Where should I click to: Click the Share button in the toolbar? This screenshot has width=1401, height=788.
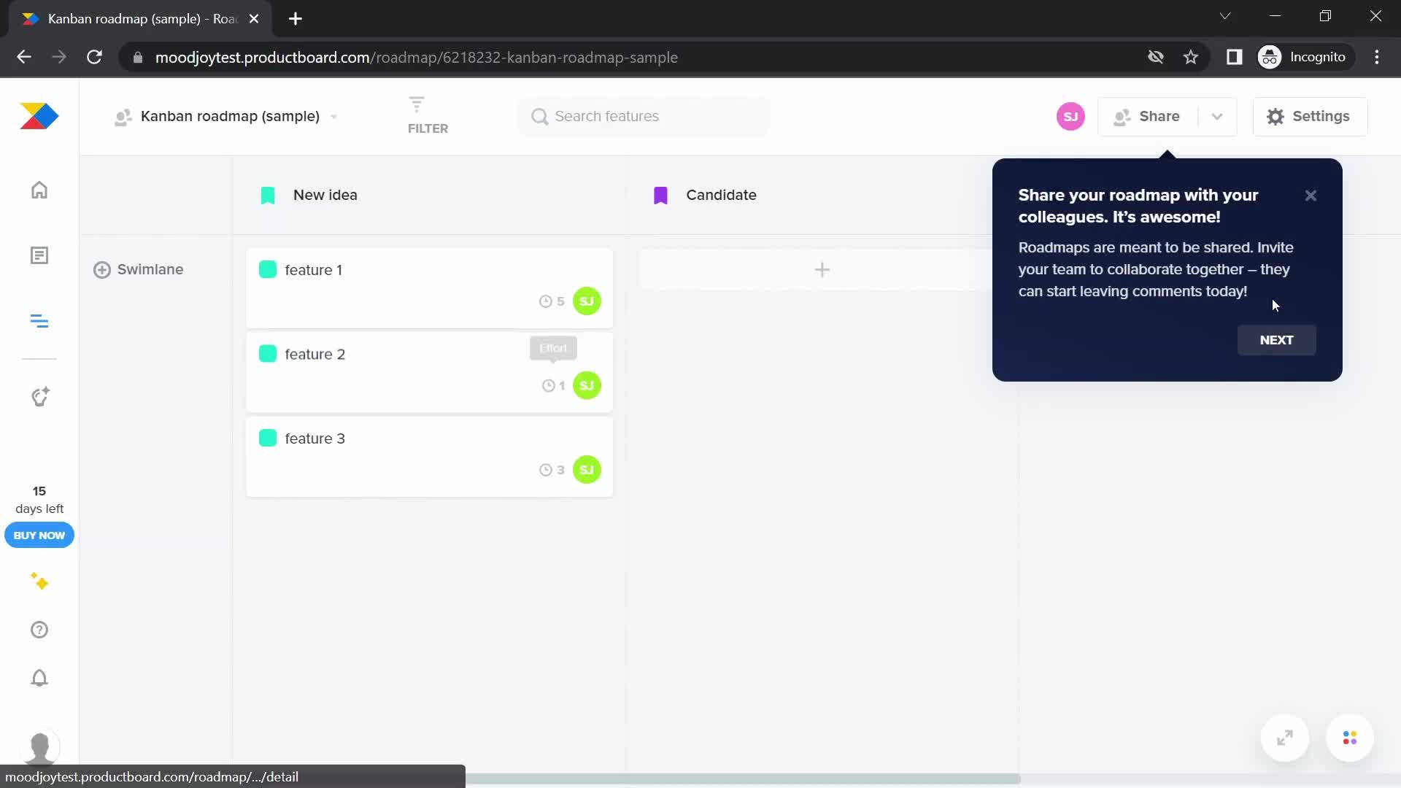coord(1159,115)
